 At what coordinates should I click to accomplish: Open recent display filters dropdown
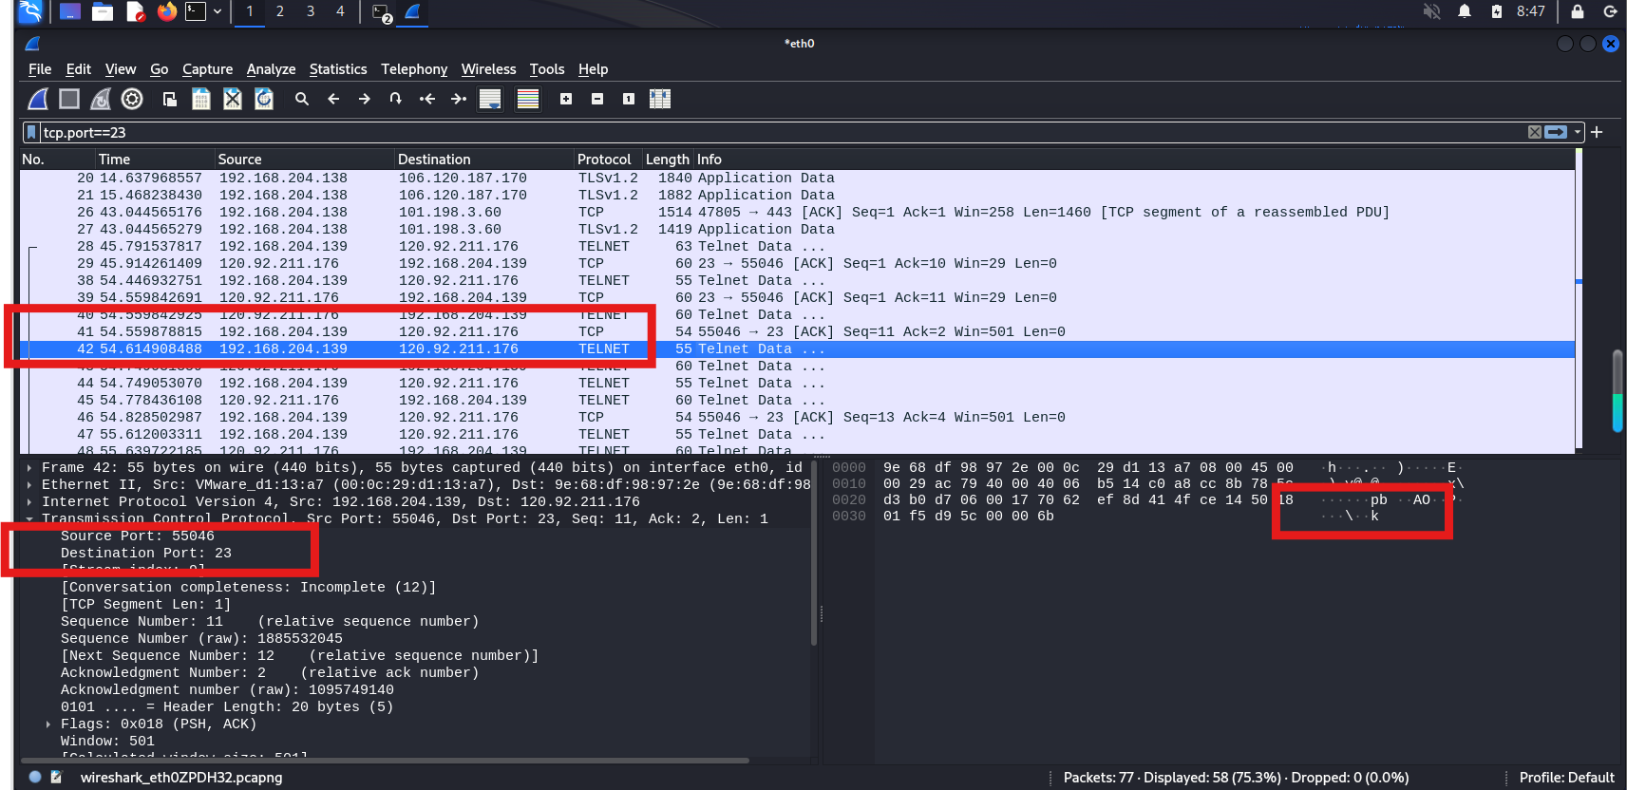(x=1578, y=132)
